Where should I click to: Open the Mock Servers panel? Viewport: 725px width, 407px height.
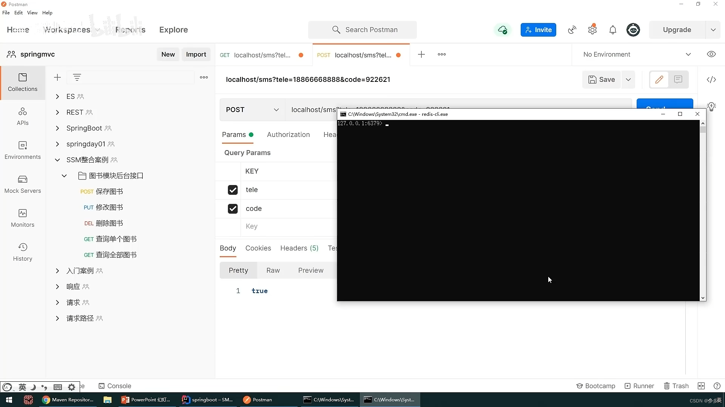(x=23, y=184)
